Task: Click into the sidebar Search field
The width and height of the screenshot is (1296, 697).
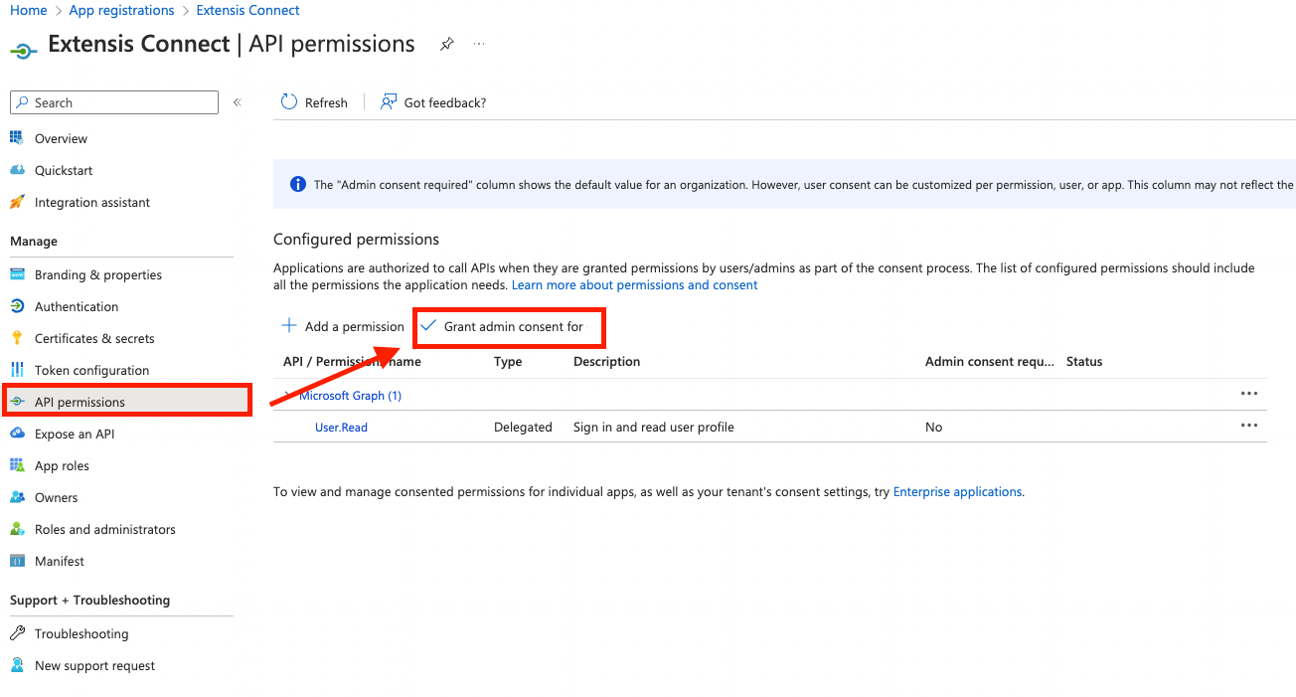Action: pos(114,102)
